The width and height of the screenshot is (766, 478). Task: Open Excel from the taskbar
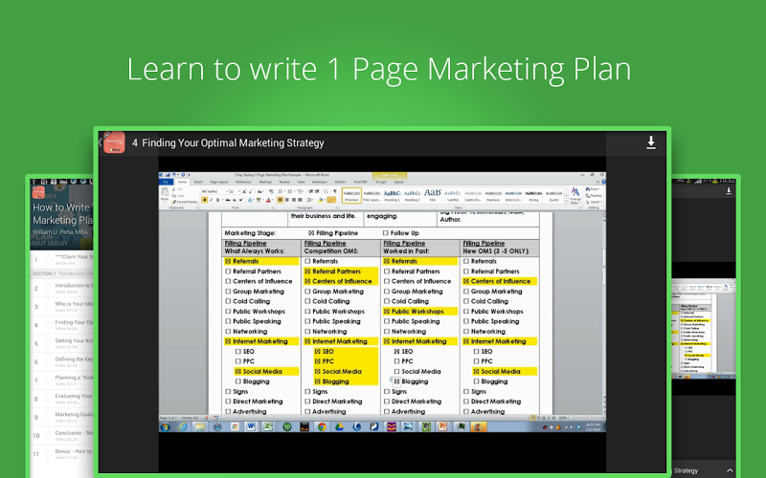(268, 426)
